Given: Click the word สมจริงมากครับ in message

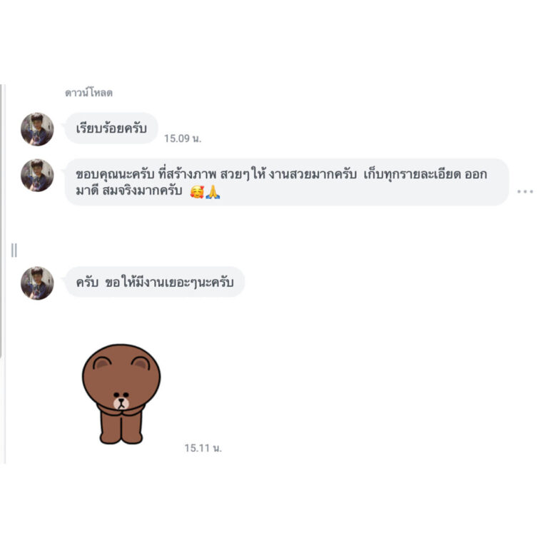Looking at the screenshot, I should 142,191.
